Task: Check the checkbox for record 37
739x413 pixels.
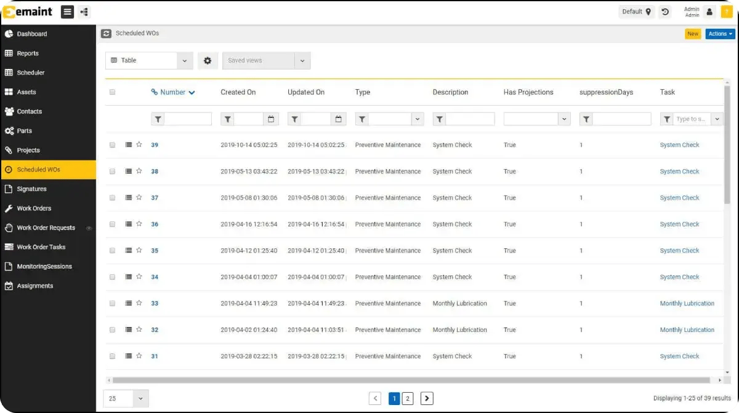Action: (112, 198)
